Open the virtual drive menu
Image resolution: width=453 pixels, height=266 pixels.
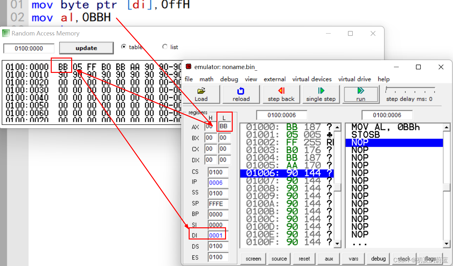355,79
